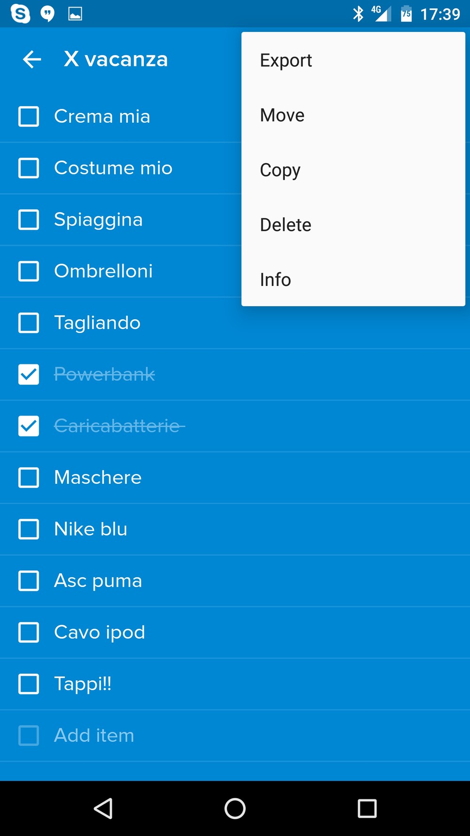This screenshot has height=836, width=470.
Task: Tap the X vacanza list title
Action: 116,59
